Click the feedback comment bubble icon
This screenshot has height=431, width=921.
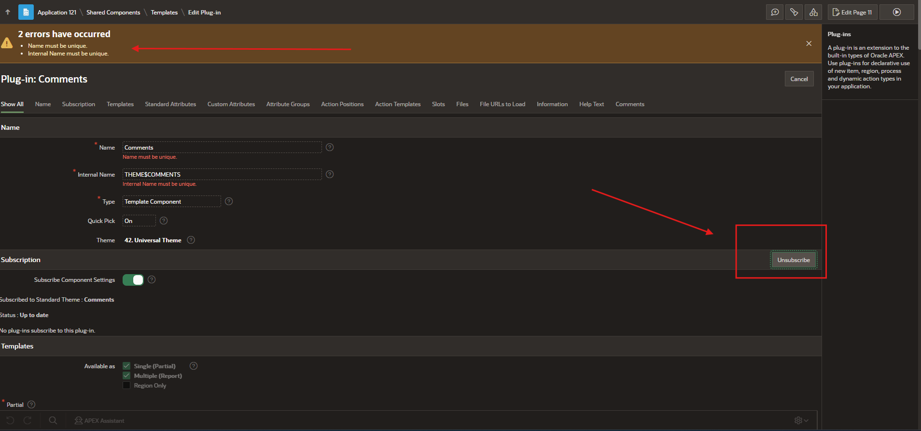pyautogui.click(x=775, y=12)
